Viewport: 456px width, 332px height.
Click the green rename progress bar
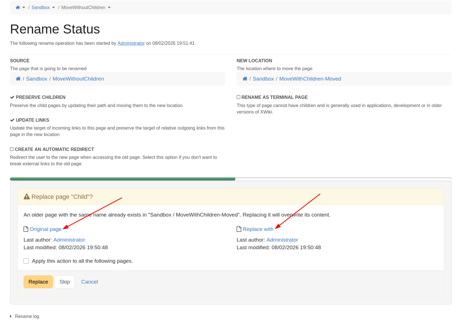[x=122, y=179]
